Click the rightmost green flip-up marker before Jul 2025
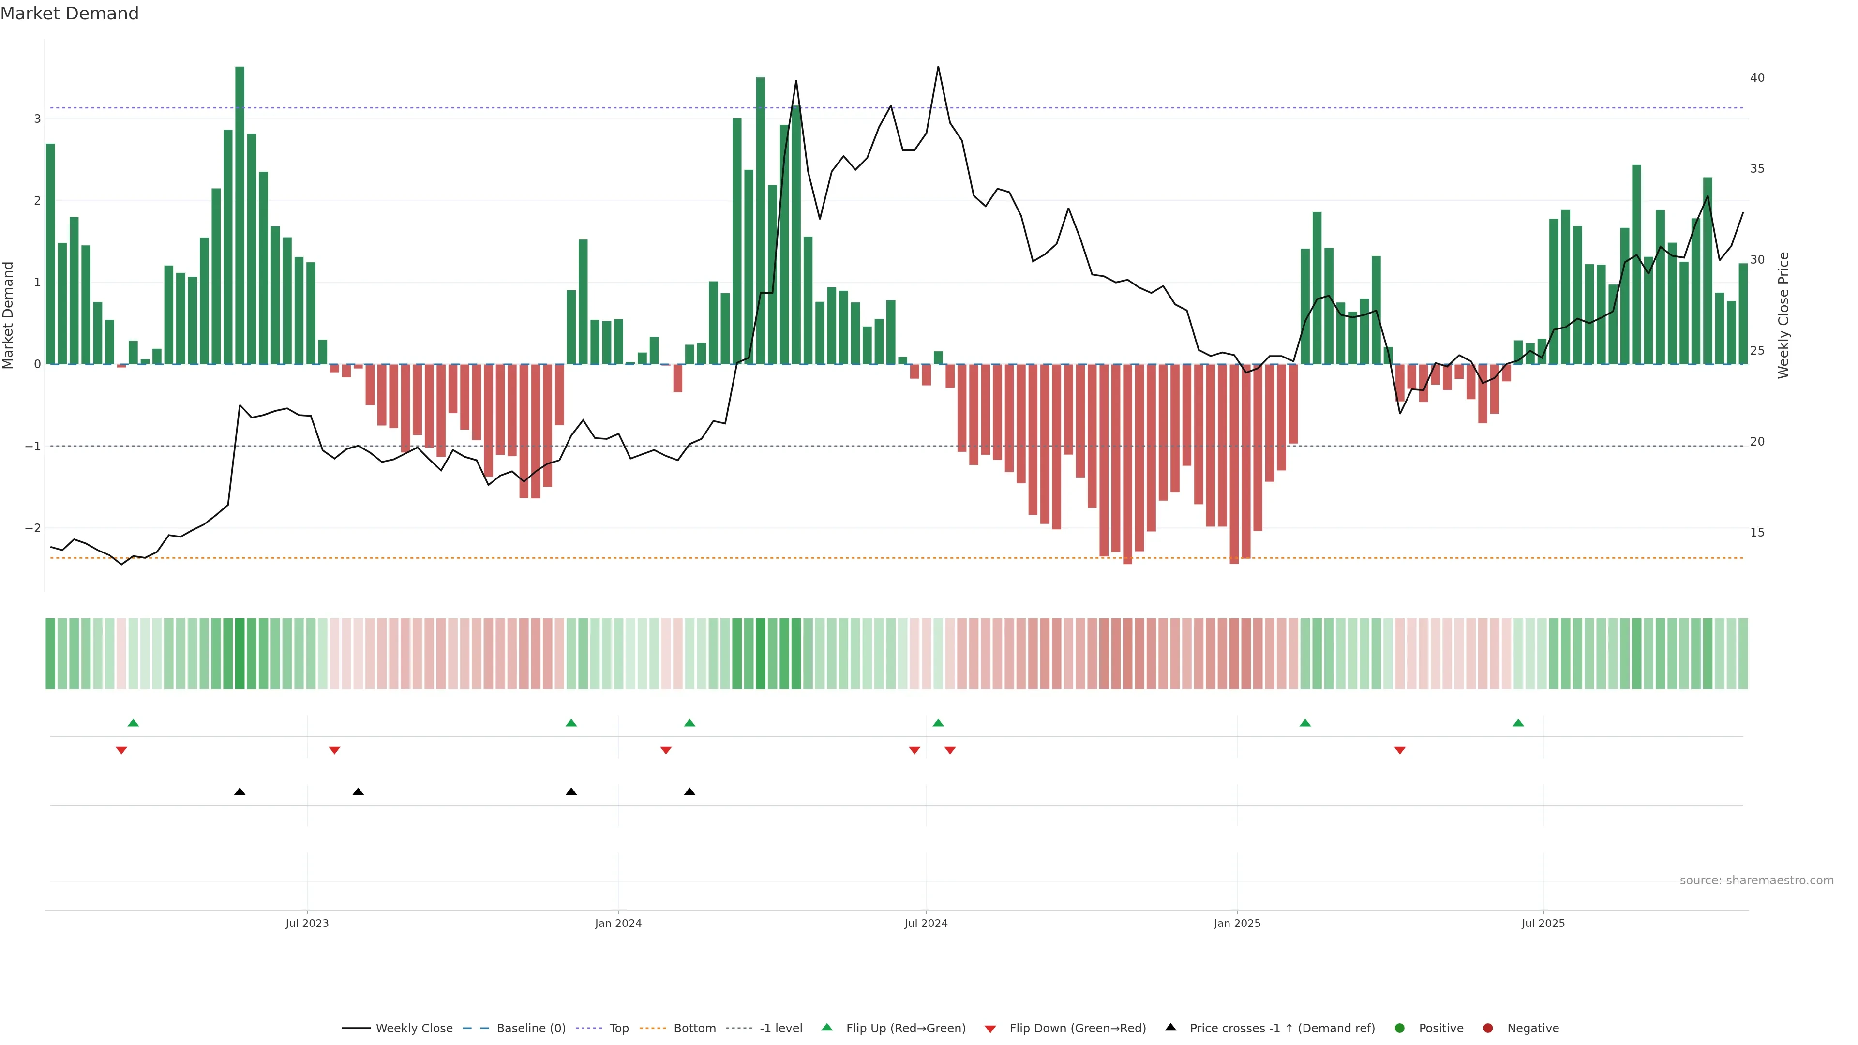Screen dimensions: 1858x1045 pyautogui.click(x=1518, y=723)
